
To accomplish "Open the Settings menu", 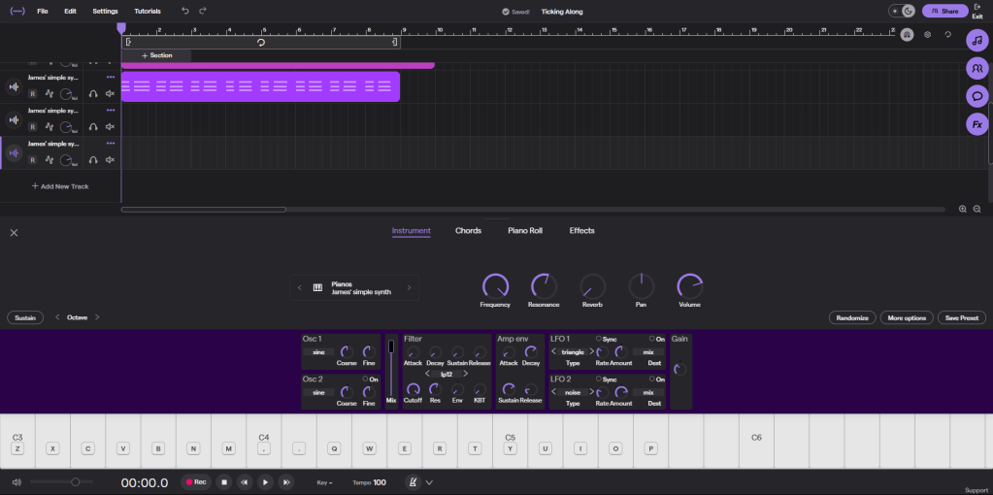I will 105,11.
